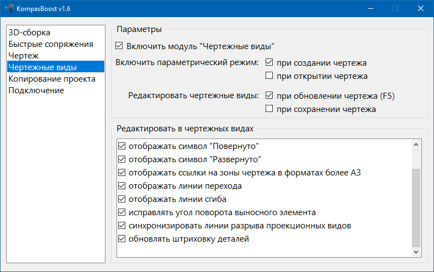Screen dimensions: 434x272
Task: Toggle "отображать символ "Развернуто"" checkbox
Action: [122, 160]
